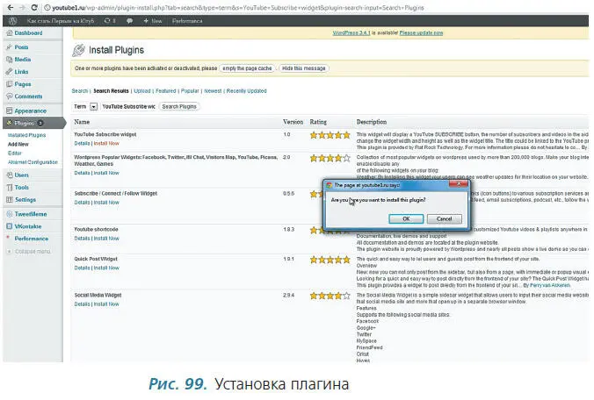594x400 pixels.
Task: Click the browser back arrow
Action: (11, 7)
